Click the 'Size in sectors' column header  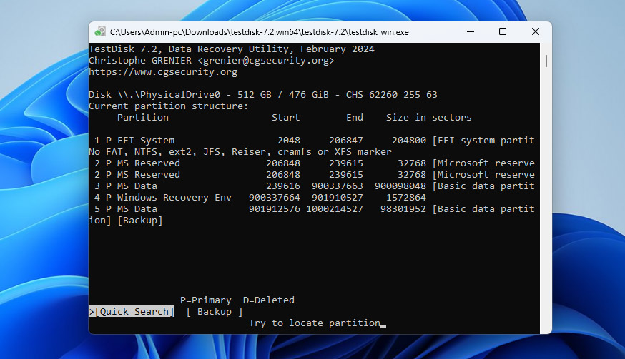pos(429,118)
